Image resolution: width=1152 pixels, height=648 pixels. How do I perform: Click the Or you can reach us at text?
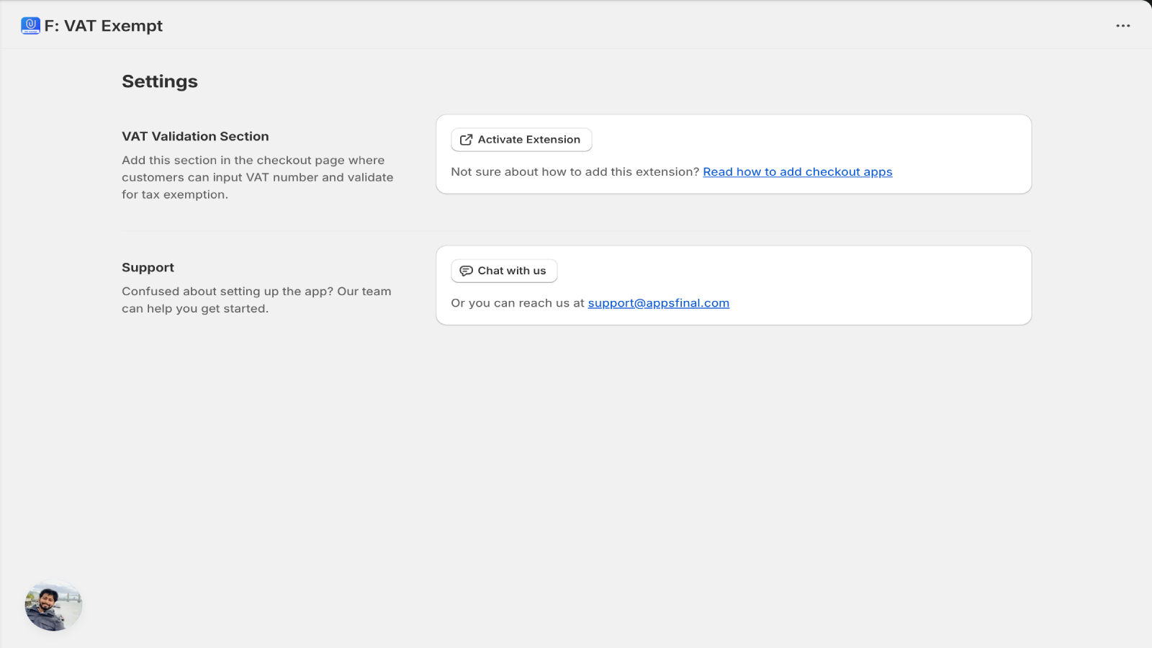(517, 303)
